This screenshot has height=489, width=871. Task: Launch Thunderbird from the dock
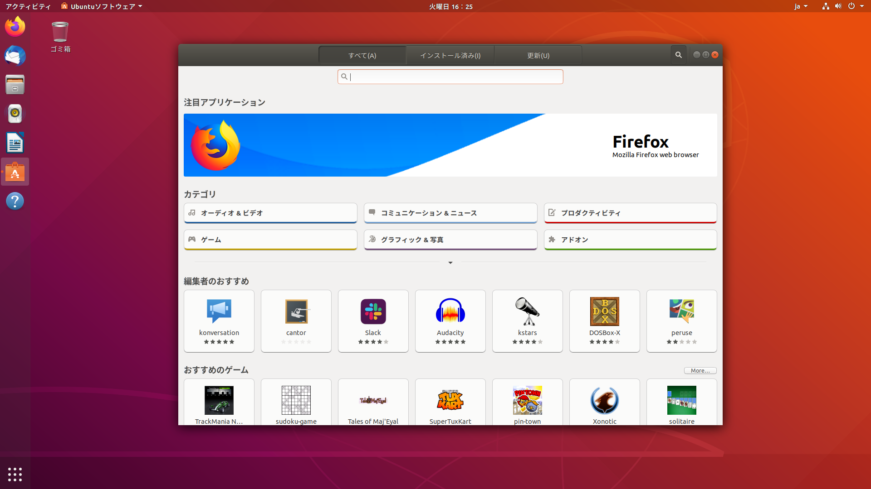pos(15,56)
